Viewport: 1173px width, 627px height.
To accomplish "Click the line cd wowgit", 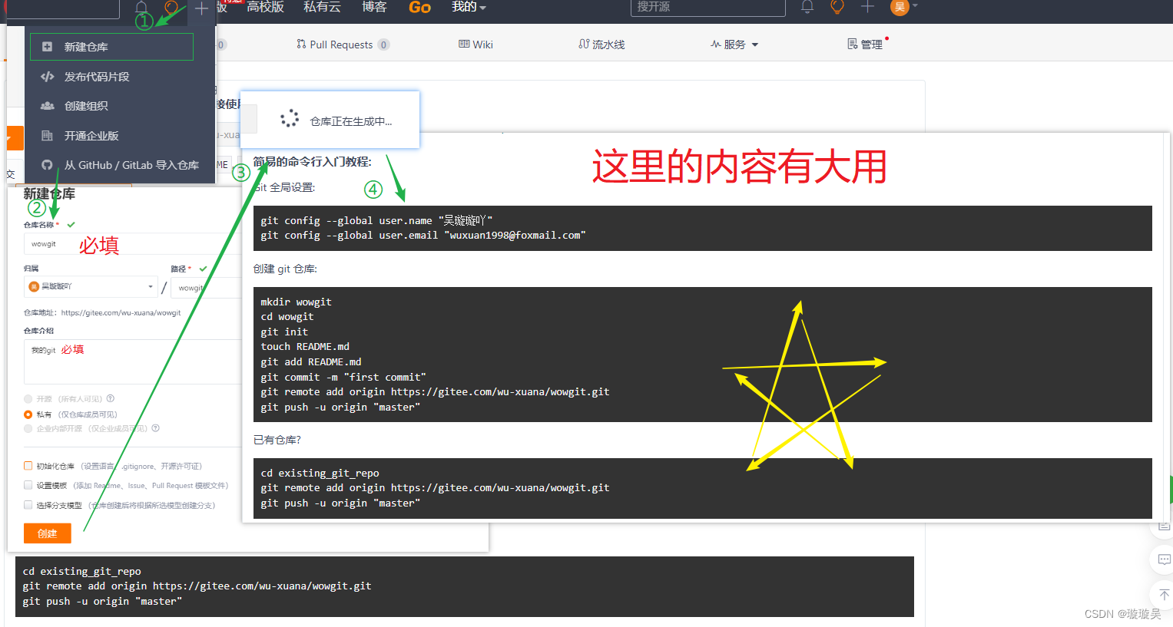I will [x=287, y=317].
